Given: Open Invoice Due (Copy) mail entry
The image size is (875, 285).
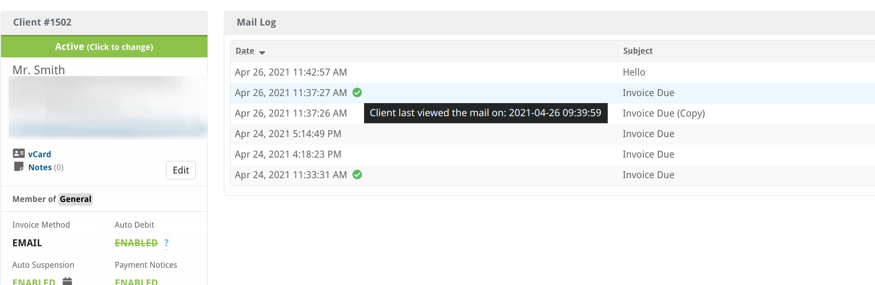Looking at the screenshot, I should tap(664, 113).
